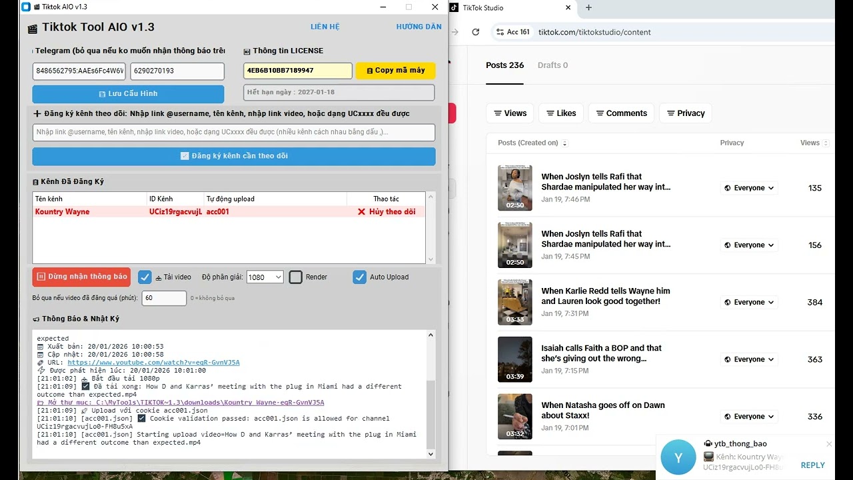Open thumbnail of Karlie Redd 03:33 post
The height and width of the screenshot is (480, 853).
pyautogui.click(x=515, y=302)
